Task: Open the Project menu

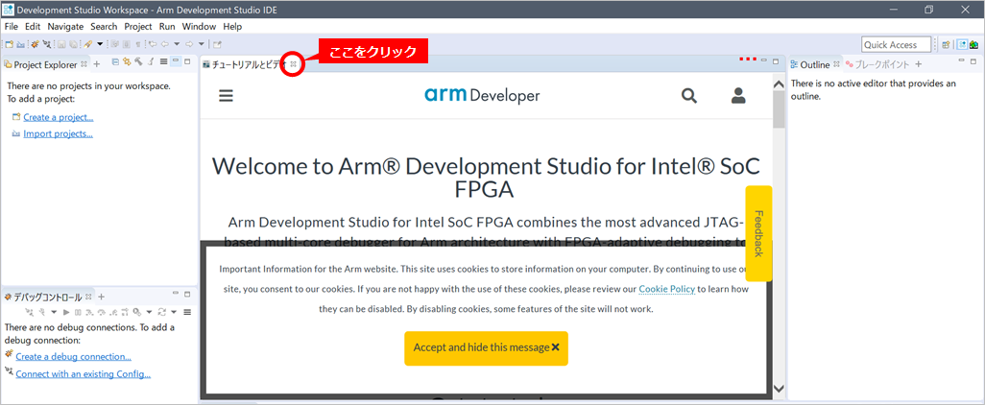Action: [x=138, y=26]
